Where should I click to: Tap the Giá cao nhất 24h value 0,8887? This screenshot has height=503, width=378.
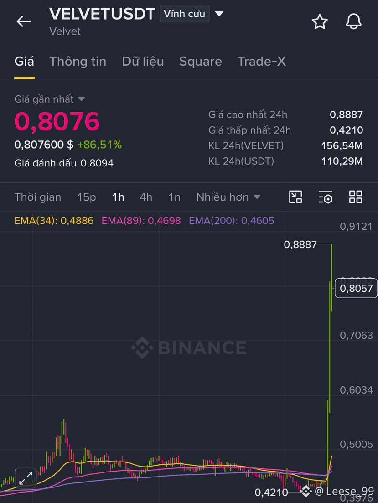coord(346,114)
